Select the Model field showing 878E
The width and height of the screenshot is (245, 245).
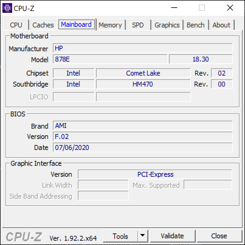110,59
